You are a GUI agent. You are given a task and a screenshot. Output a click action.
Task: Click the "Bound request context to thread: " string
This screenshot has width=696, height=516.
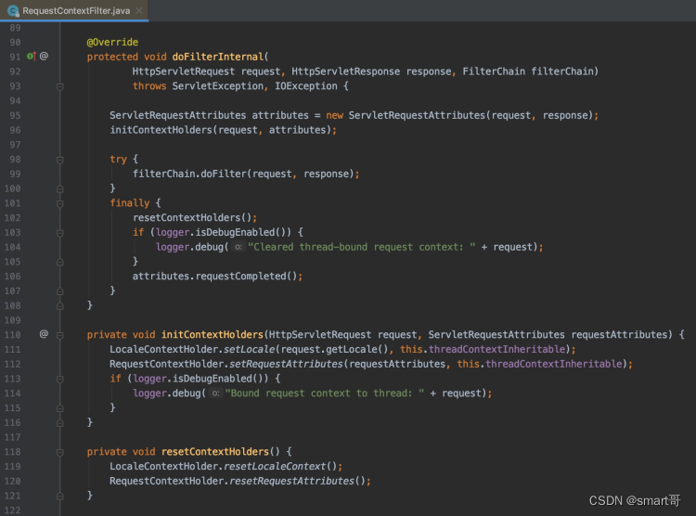tap(325, 393)
